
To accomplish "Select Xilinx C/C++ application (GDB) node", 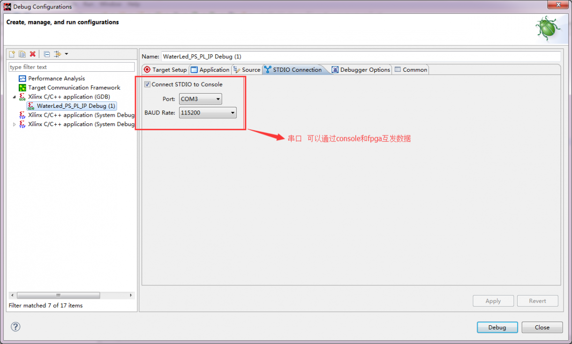I will pos(69,97).
